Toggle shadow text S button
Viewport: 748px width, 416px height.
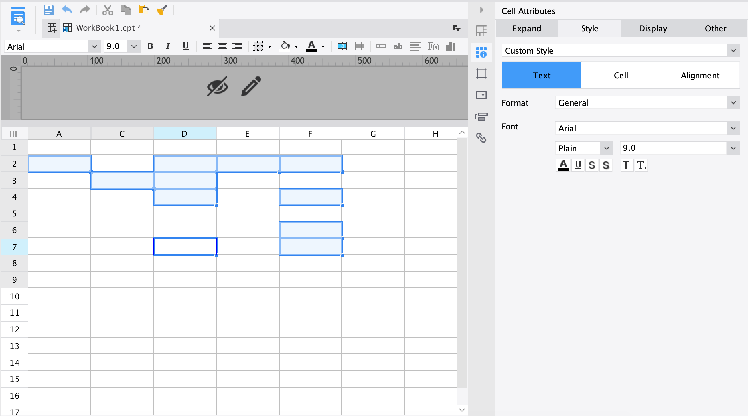pos(606,165)
